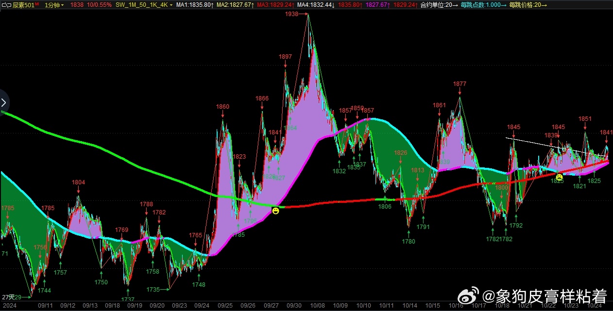The width and height of the screenshot is (613, 311).
Task: Click the 1851 high label
Action: (x=585, y=119)
